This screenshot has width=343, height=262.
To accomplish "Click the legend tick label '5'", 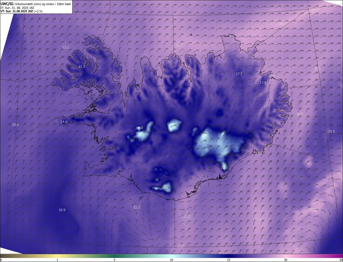I will 114,260.
